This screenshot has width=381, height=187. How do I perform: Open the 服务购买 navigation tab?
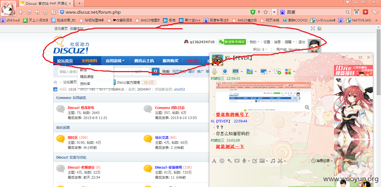[170, 61]
